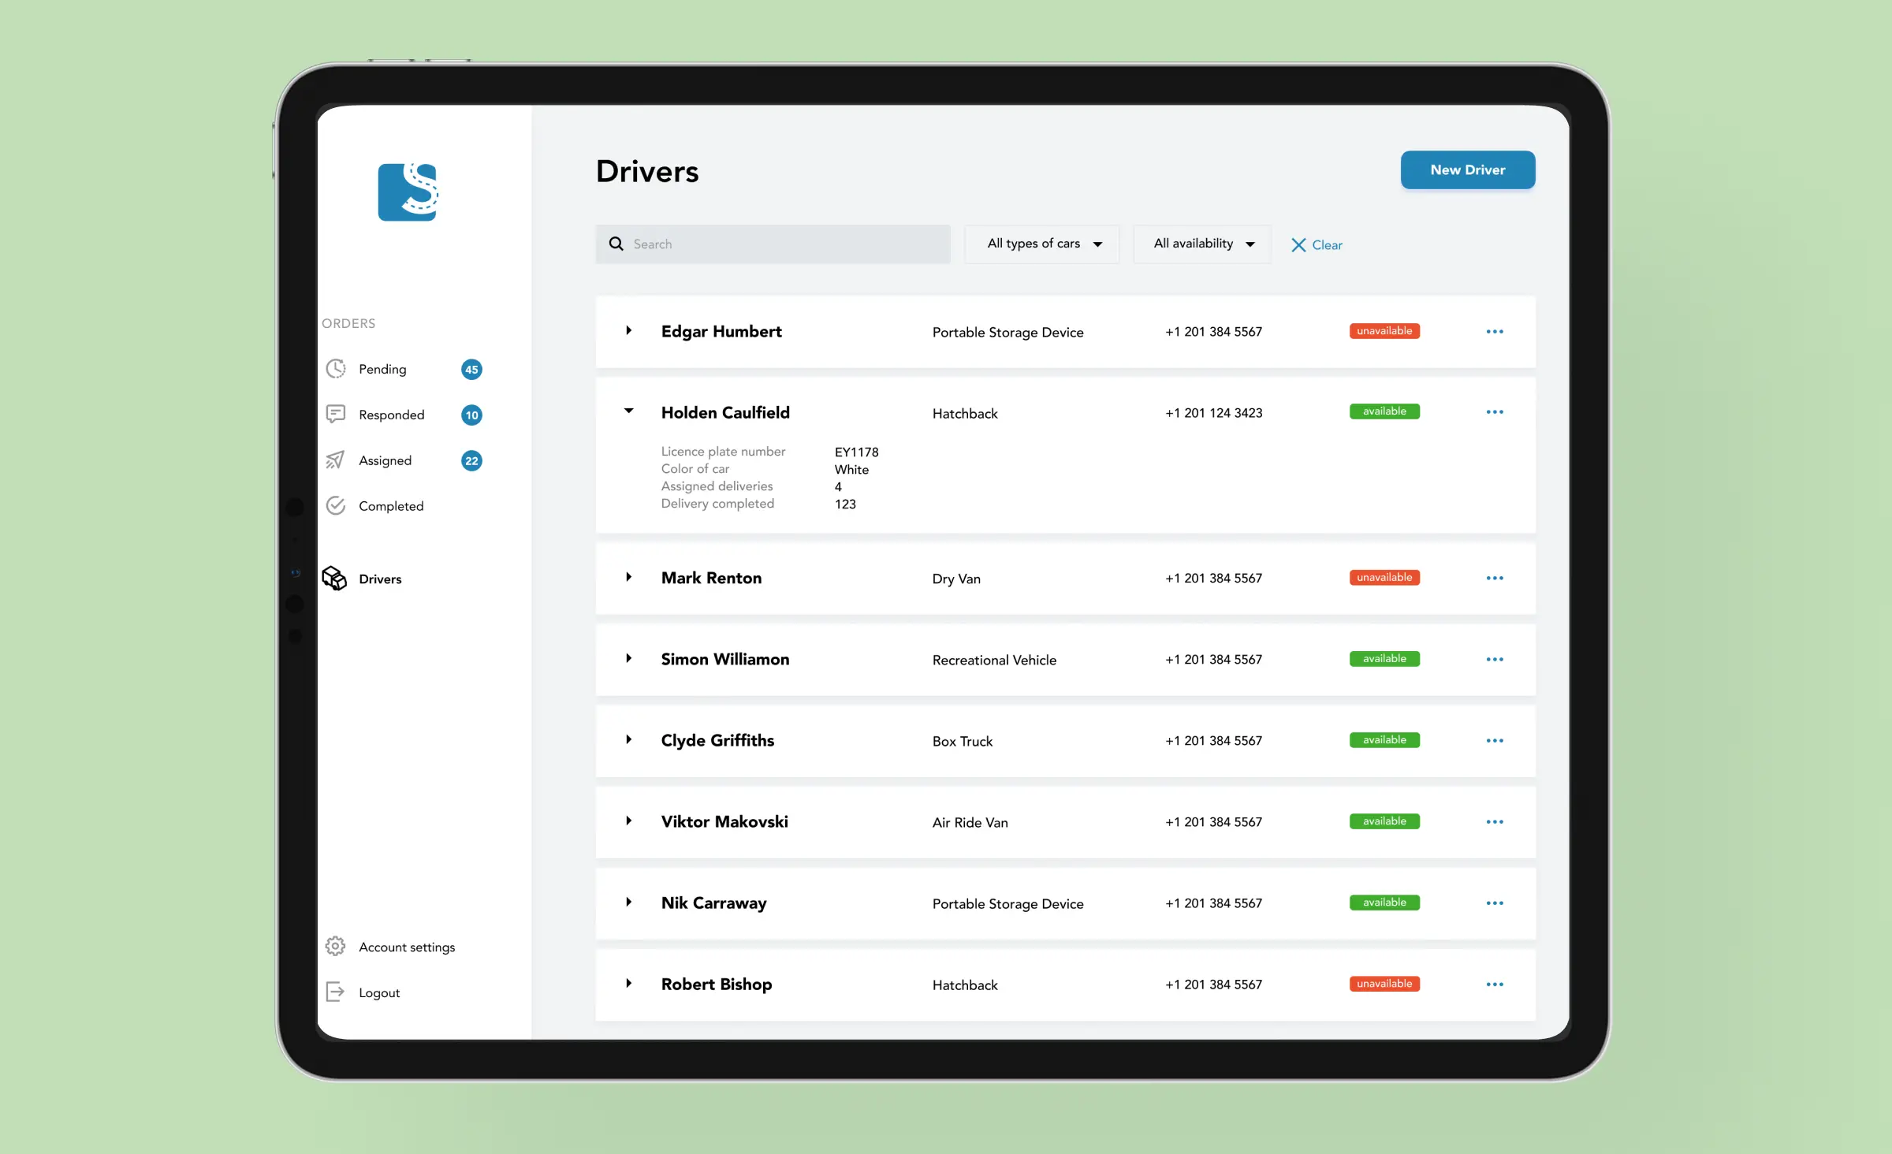The width and height of the screenshot is (1892, 1154).
Task: Open options menu for Clyde Griffiths
Action: coord(1495,740)
